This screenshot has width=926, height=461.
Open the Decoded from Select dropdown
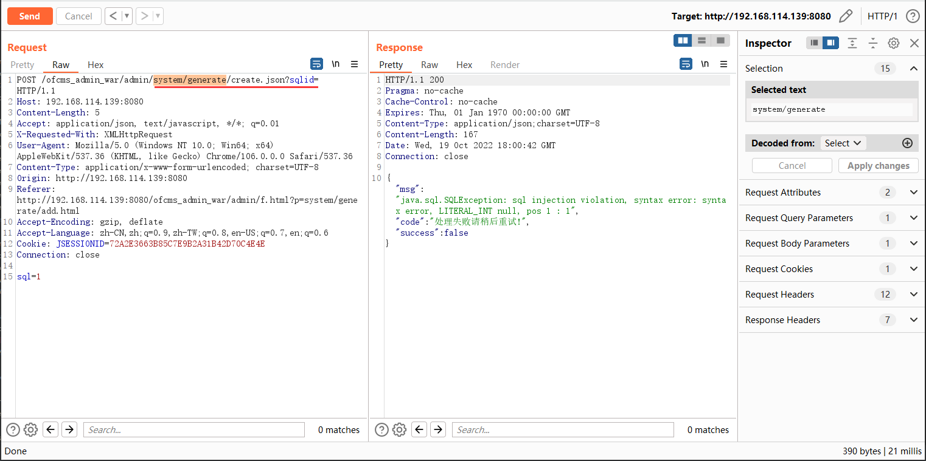click(843, 143)
